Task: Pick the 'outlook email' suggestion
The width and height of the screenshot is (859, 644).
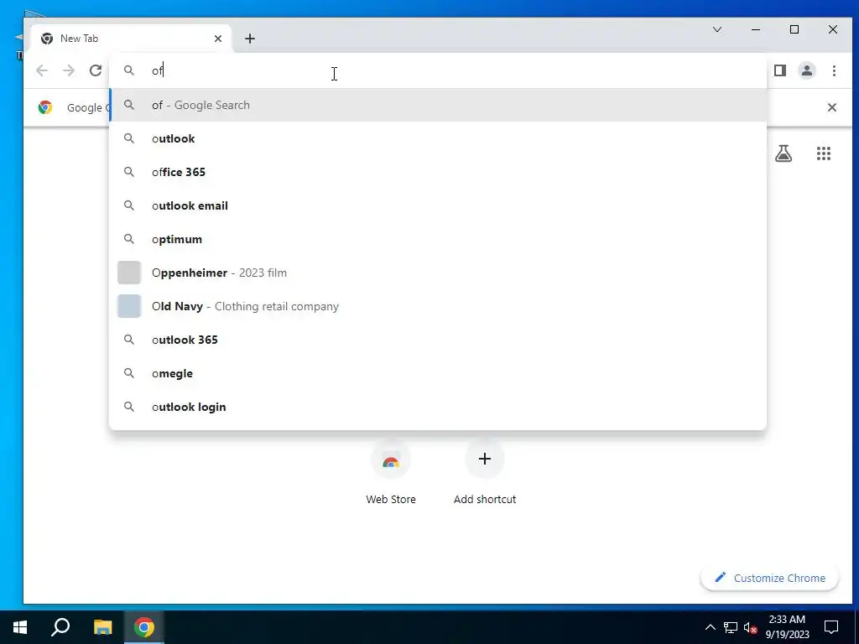Action: click(438, 206)
